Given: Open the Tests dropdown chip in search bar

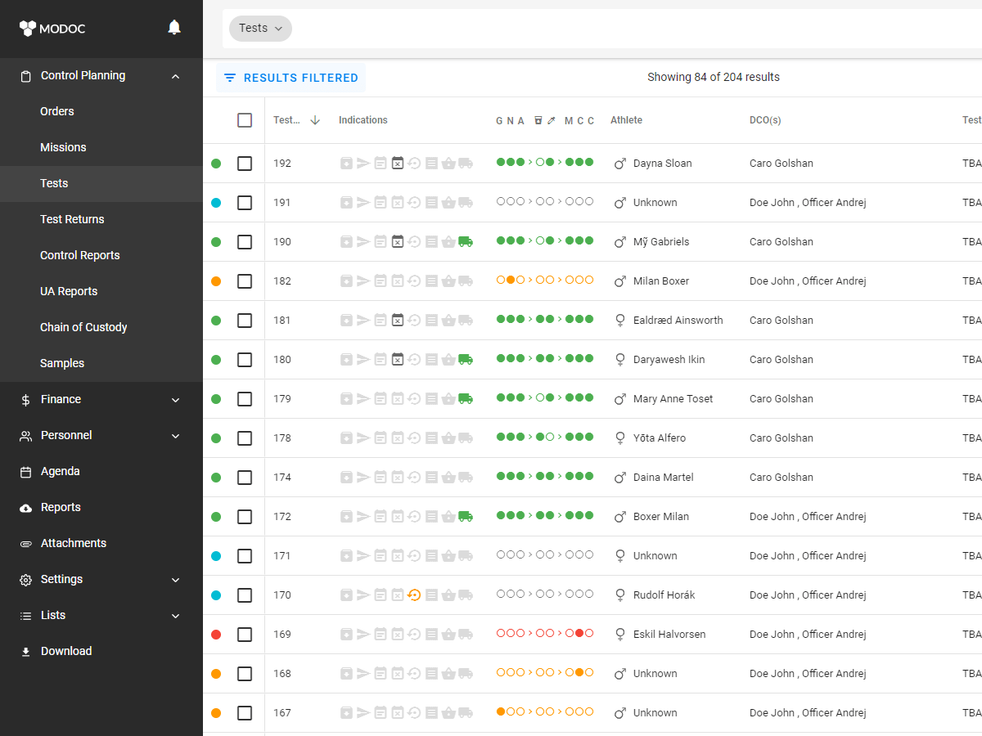Looking at the screenshot, I should 260,29.
